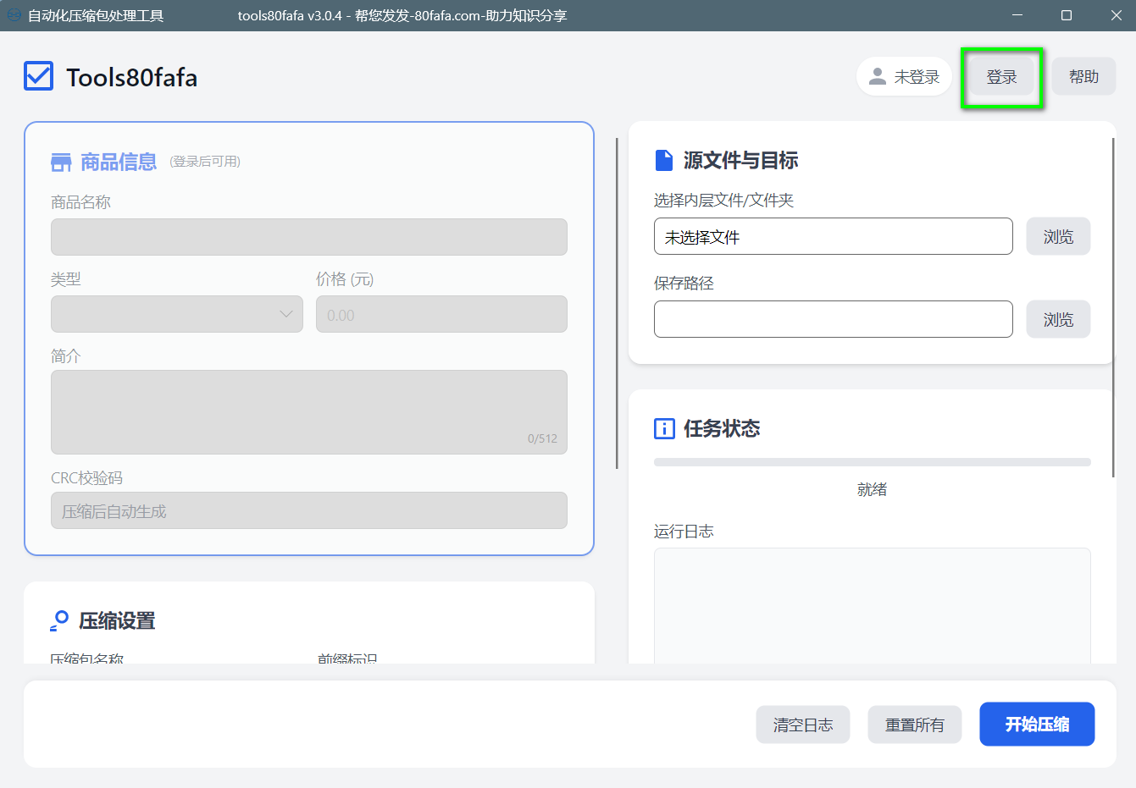
Task: Expand the 类型 dropdown list
Action: (x=176, y=314)
